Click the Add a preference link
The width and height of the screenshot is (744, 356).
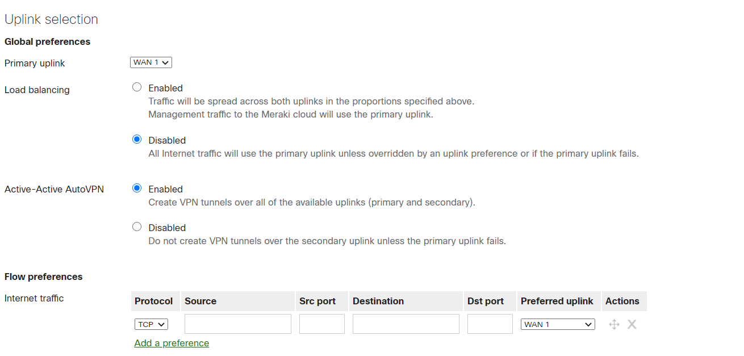[171, 343]
